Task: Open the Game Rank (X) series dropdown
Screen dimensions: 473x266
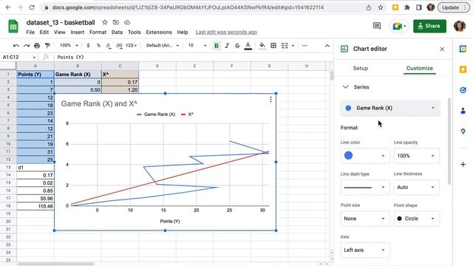Action: point(390,108)
